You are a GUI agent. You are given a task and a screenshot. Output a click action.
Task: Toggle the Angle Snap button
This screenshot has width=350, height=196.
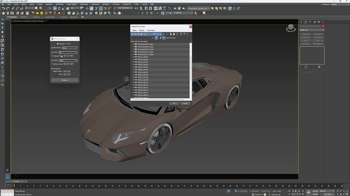(x=101, y=9)
